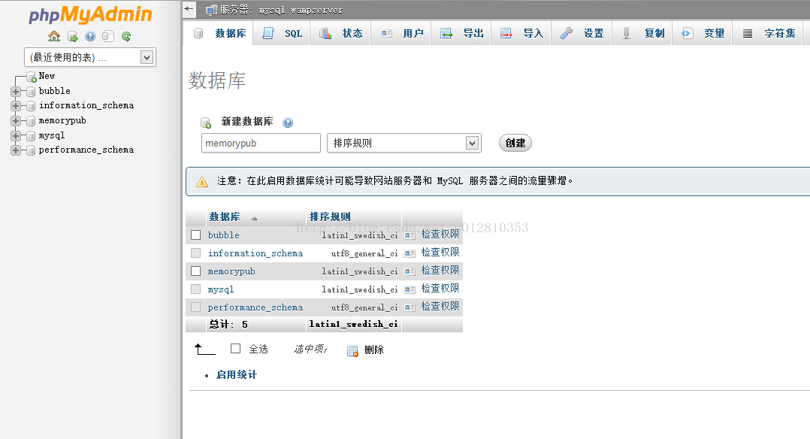Enable the 全选 select-all checkbox
Screen dimensions: 810x439
[235, 348]
